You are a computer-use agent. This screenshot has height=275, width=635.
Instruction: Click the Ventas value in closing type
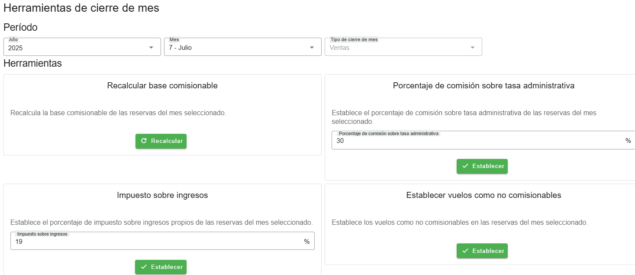point(339,48)
